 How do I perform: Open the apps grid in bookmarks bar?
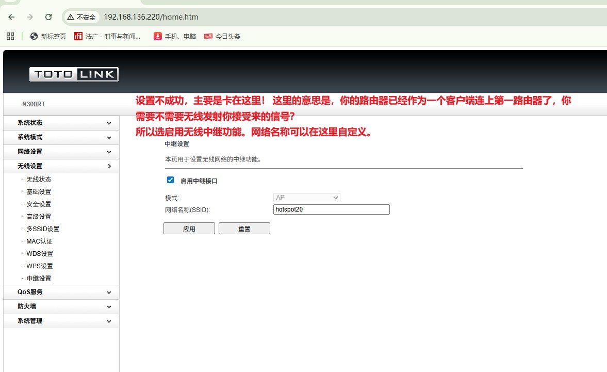tap(10, 36)
